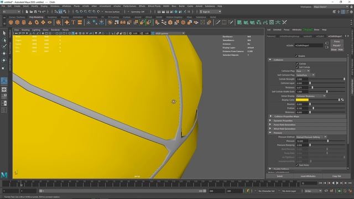Toggle the Seal Holes checkbox
354x199 pixels.
point(297,165)
